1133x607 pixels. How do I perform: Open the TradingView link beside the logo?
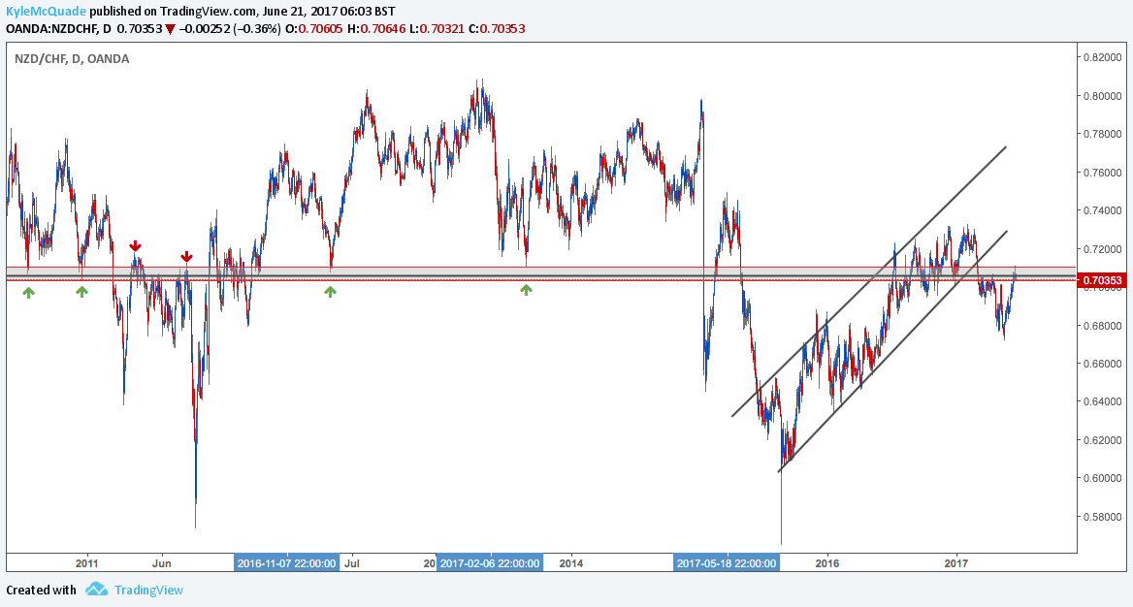148,591
